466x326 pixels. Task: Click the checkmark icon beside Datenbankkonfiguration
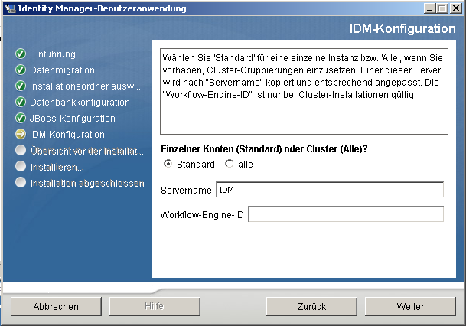point(21,102)
